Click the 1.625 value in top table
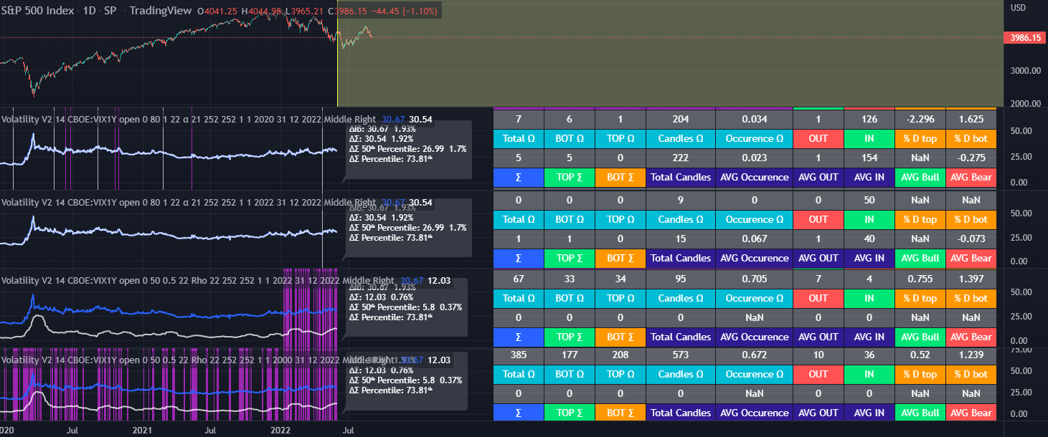The width and height of the screenshot is (1048, 437). coord(971,119)
